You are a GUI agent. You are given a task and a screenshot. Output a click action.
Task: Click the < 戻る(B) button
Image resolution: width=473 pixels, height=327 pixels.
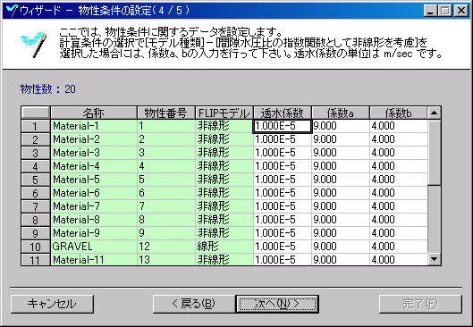[x=194, y=304]
